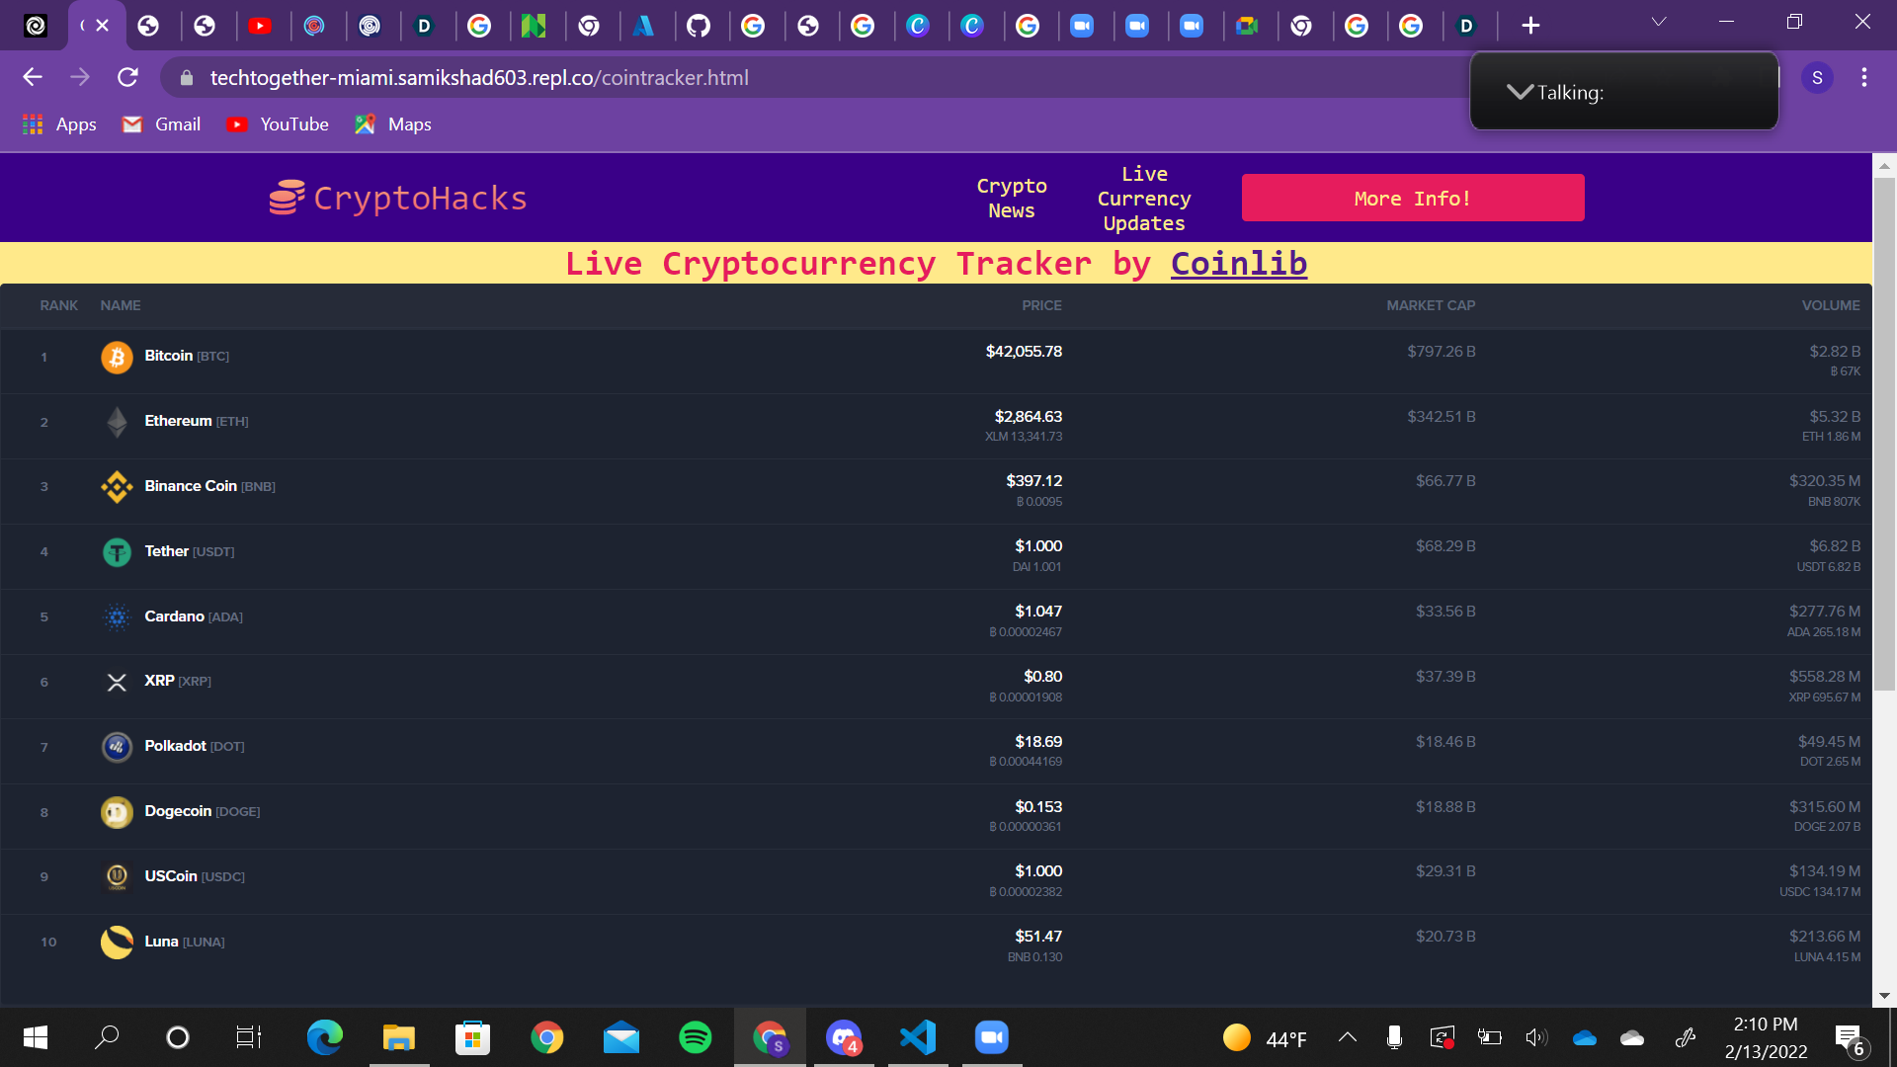Viewport: 1897px width, 1067px height.
Task: Click the Dogecoin logo icon
Action: click(117, 812)
